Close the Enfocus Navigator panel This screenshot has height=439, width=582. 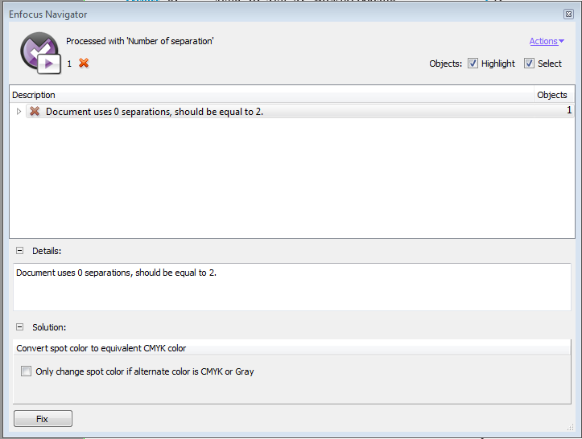(568, 14)
